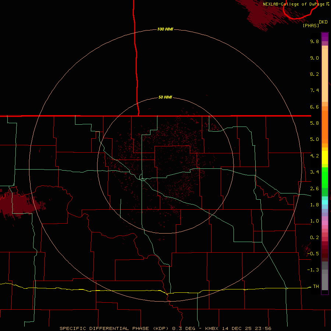The image size is (331, 331).
Task: Click the TH threshold label
Action: click(316, 286)
